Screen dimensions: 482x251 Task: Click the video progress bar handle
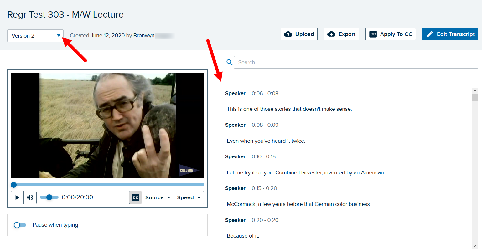tap(13, 185)
